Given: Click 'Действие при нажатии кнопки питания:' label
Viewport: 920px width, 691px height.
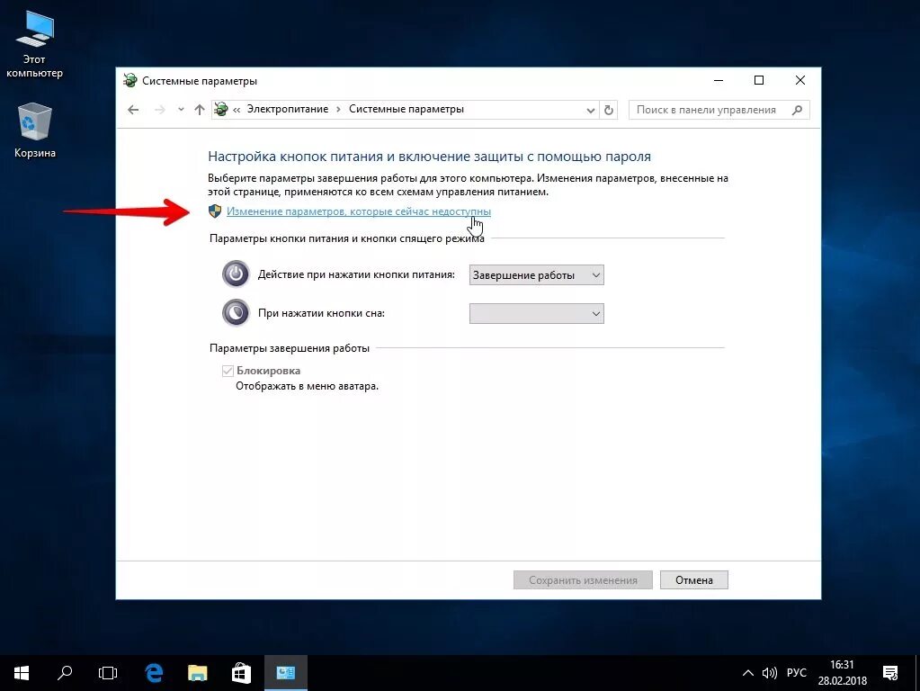Looking at the screenshot, I should point(356,274).
